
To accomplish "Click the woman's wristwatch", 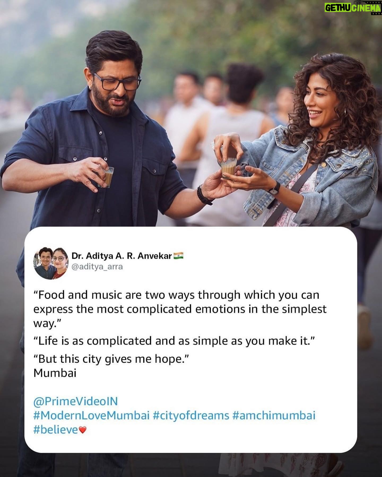I will (274, 189).
